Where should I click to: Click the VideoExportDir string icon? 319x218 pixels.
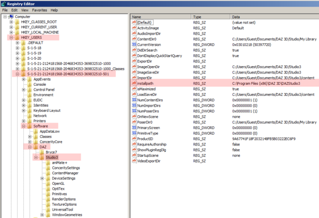coord(134,161)
